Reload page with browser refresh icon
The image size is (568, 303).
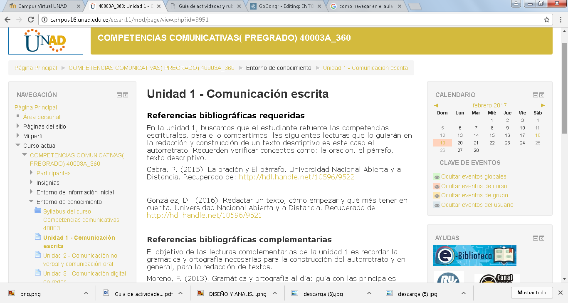[30, 20]
